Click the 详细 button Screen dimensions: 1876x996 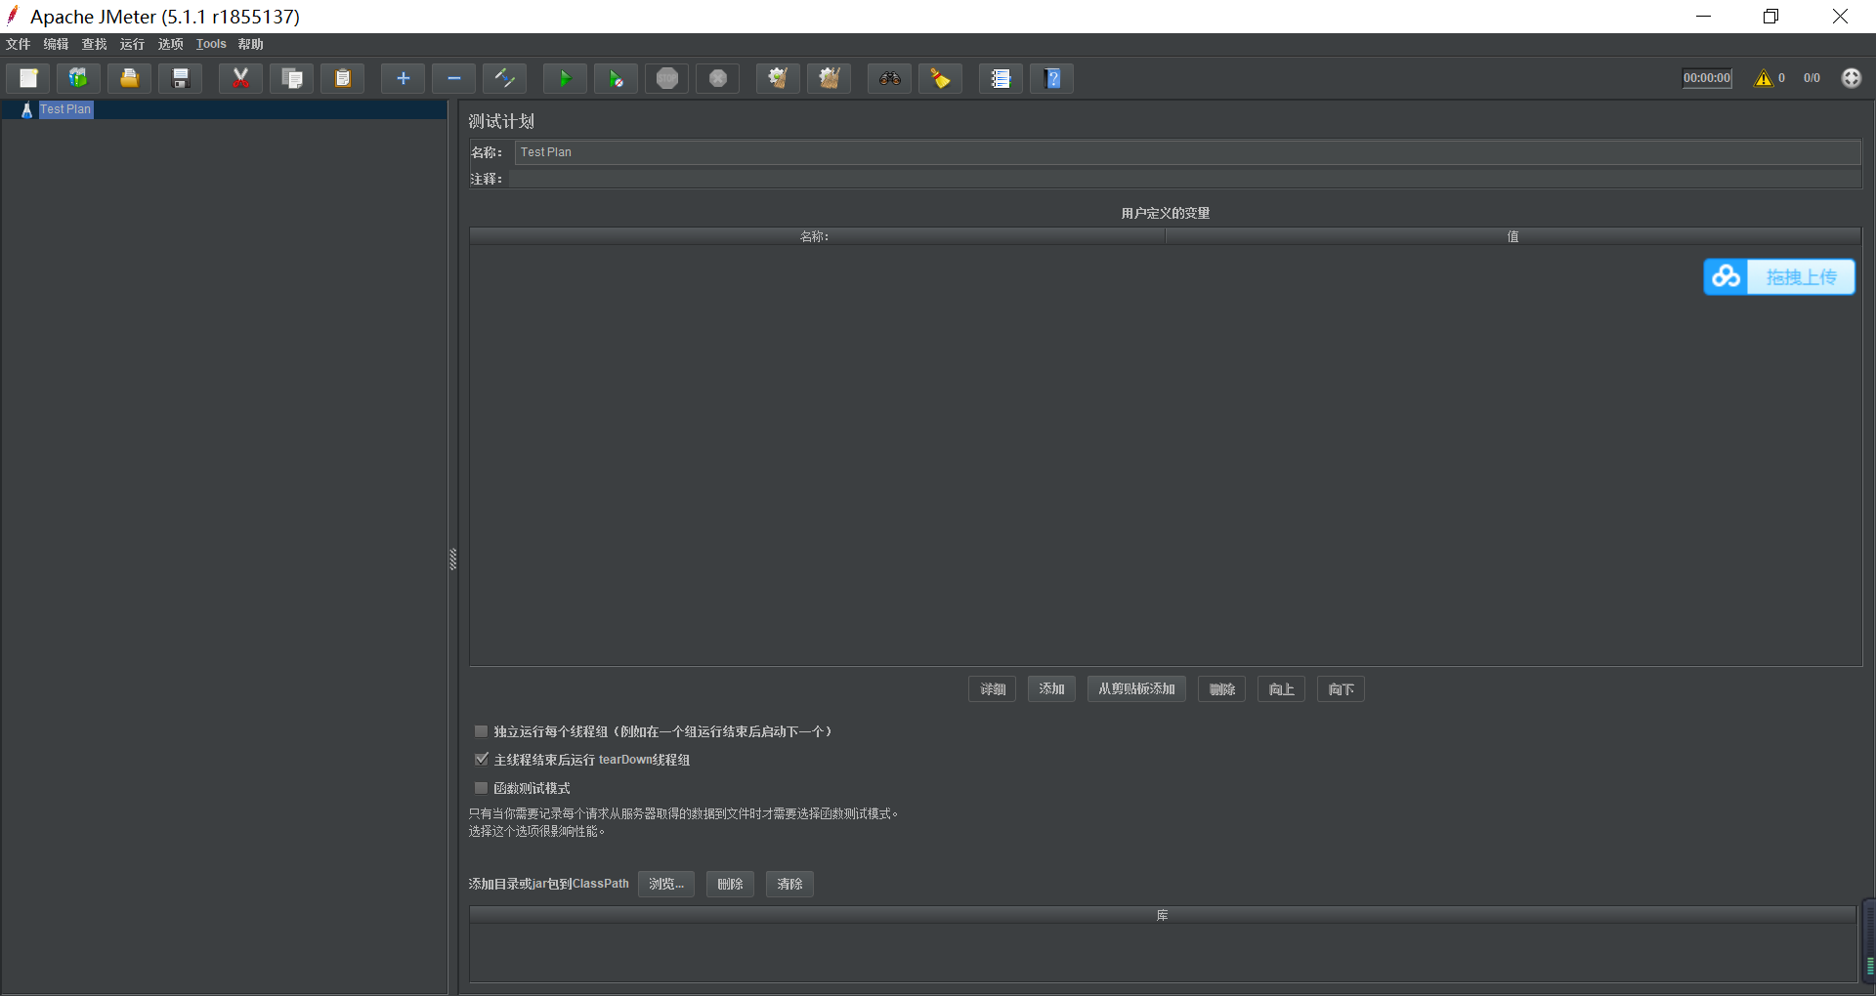point(993,689)
